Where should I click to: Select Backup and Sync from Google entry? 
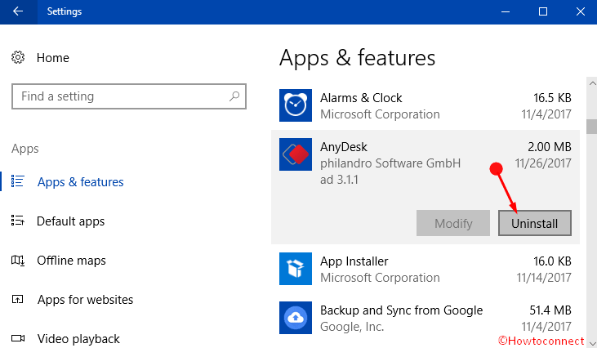[401, 310]
